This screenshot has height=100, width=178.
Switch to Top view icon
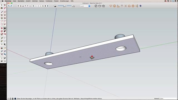pyautogui.click(x=21, y=6)
